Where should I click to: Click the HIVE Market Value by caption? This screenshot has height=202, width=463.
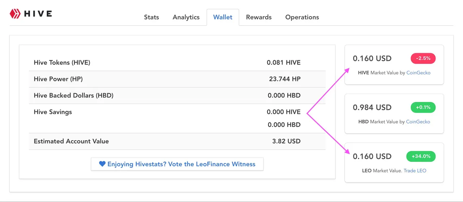381,73
